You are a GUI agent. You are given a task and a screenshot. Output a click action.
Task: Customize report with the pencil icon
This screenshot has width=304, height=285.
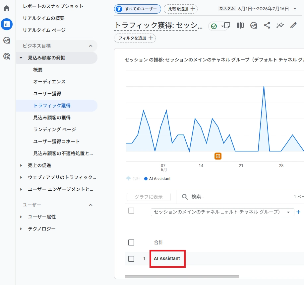point(293,25)
